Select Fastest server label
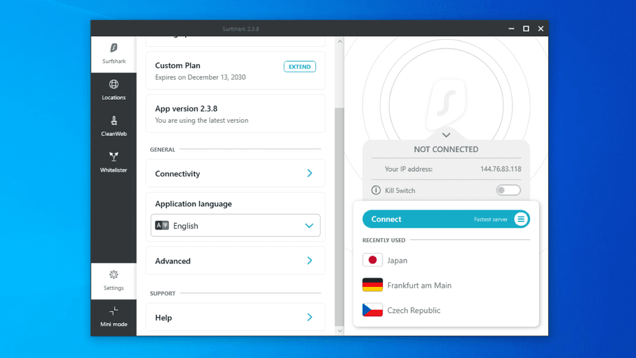This screenshot has width=636, height=358. pos(490,219)
